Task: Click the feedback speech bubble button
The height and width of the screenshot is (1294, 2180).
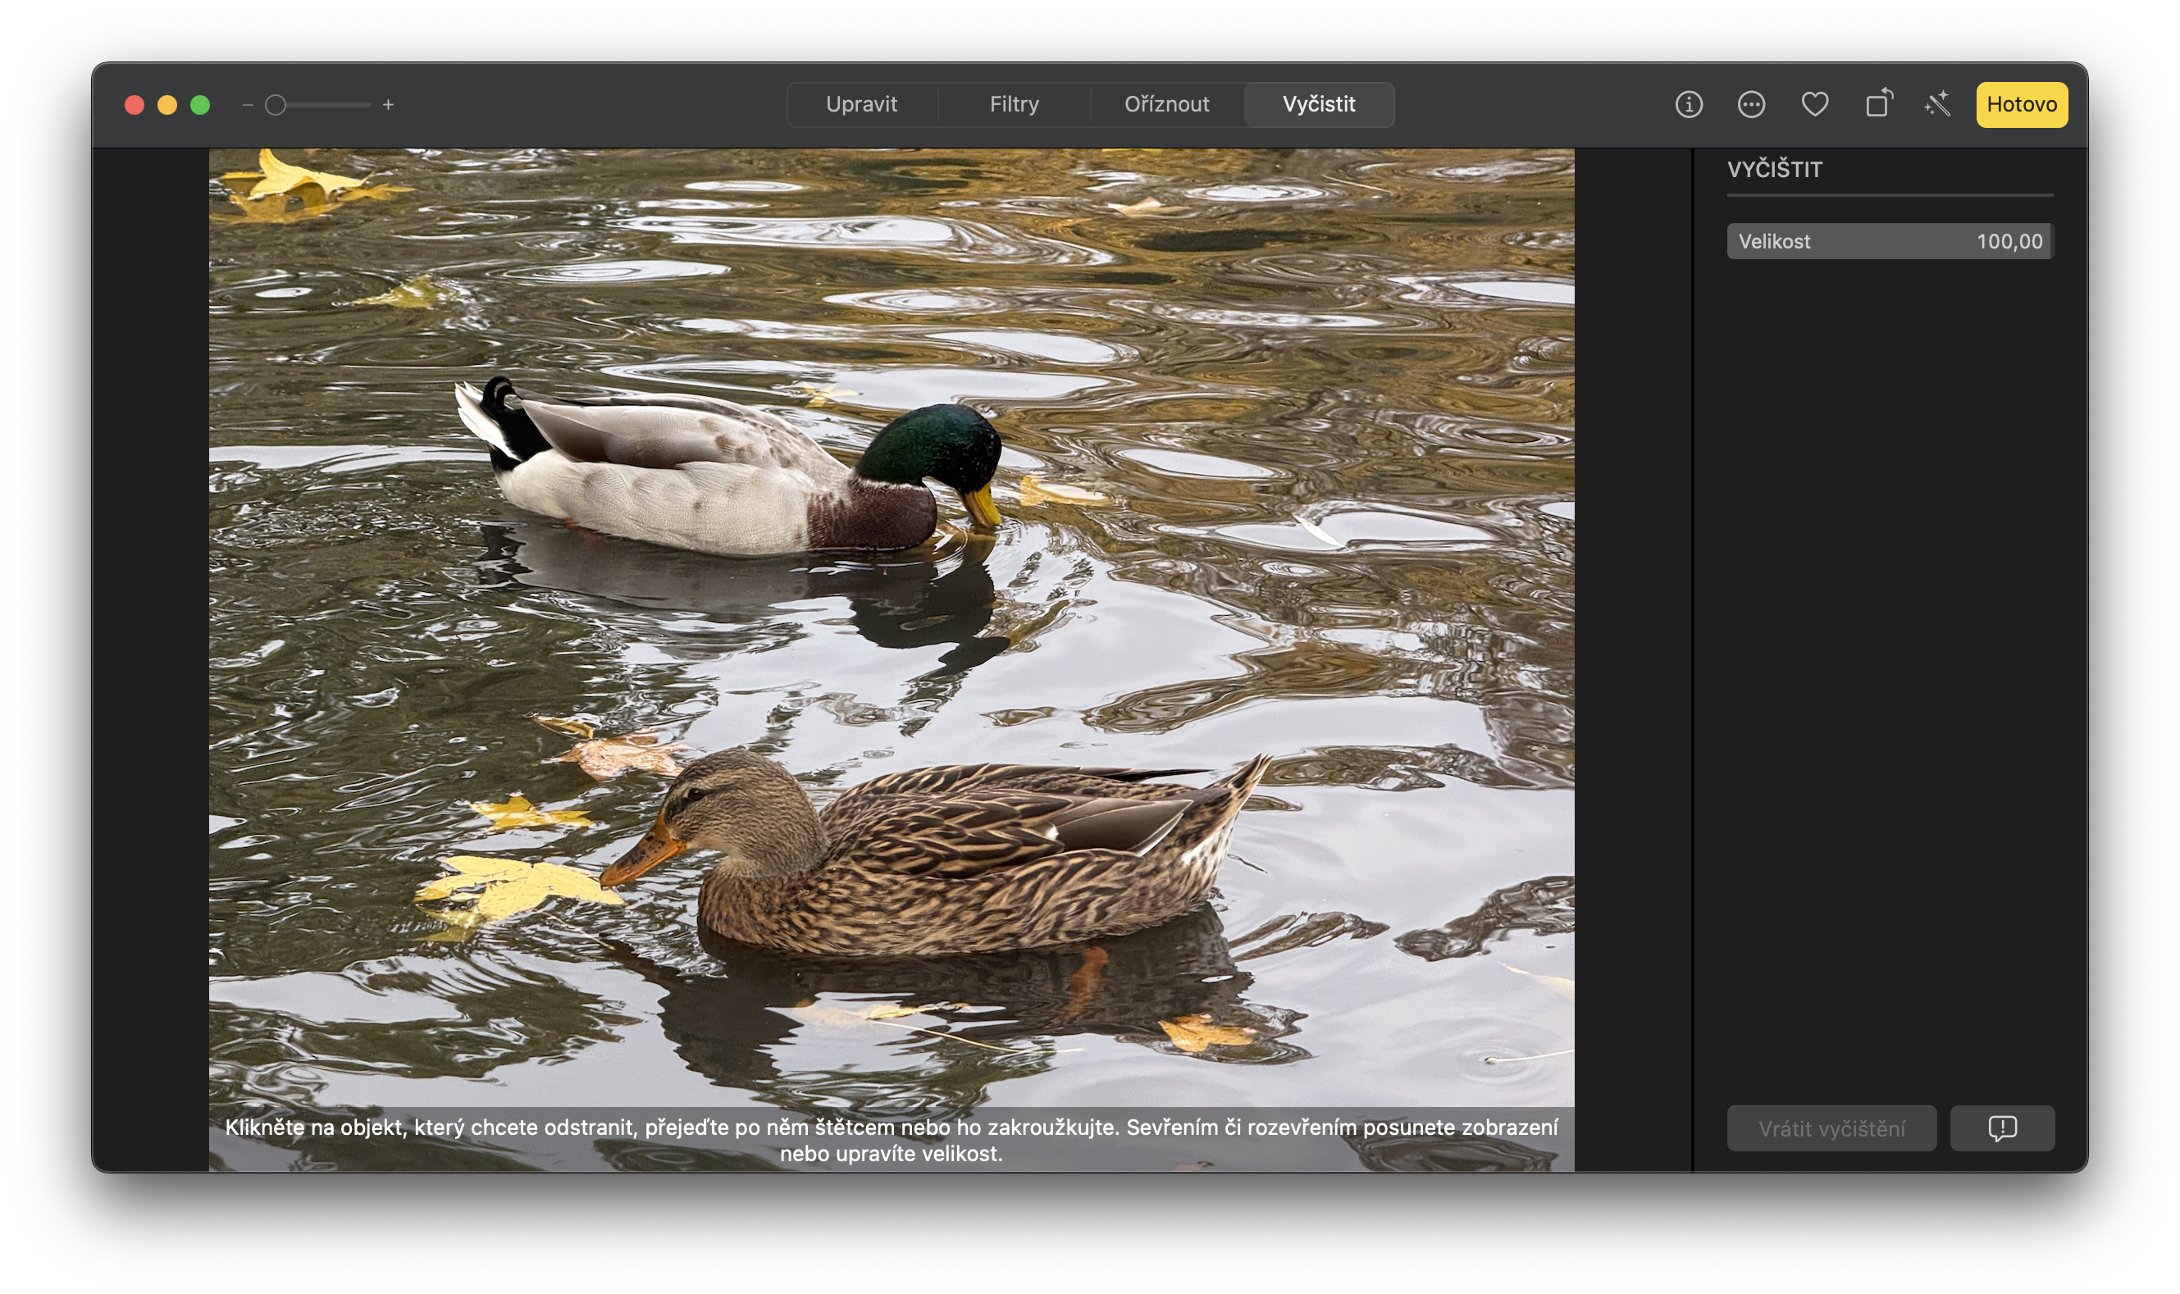Action: (x=2002, y=1128)
